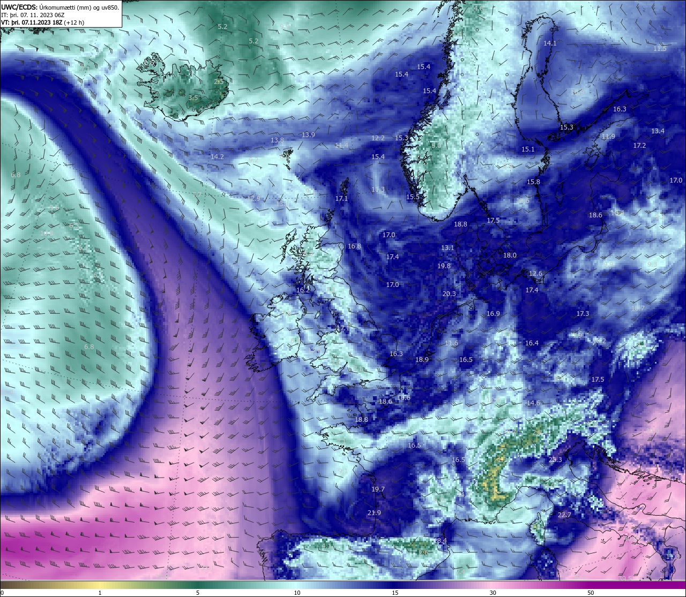
Task: Click the legend tick label 30
Action: [x=493, y=593]
